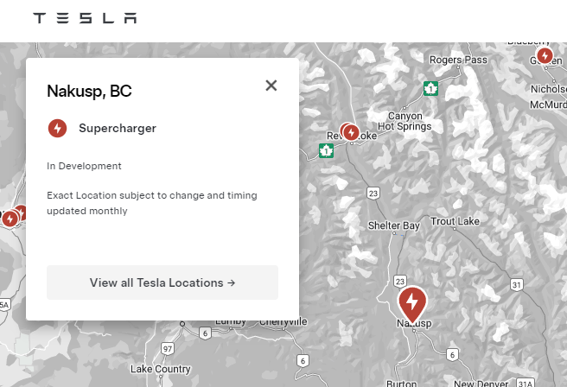
Task: Select the Supercharger pin at the left map edge
Action: click(x=10, y=219)
